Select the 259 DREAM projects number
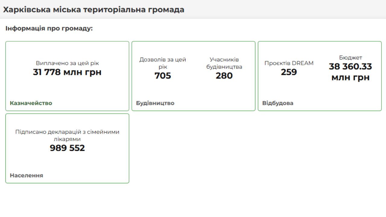Image resolution: width=386 pixels, height=217 pixels. coord(289,72)
